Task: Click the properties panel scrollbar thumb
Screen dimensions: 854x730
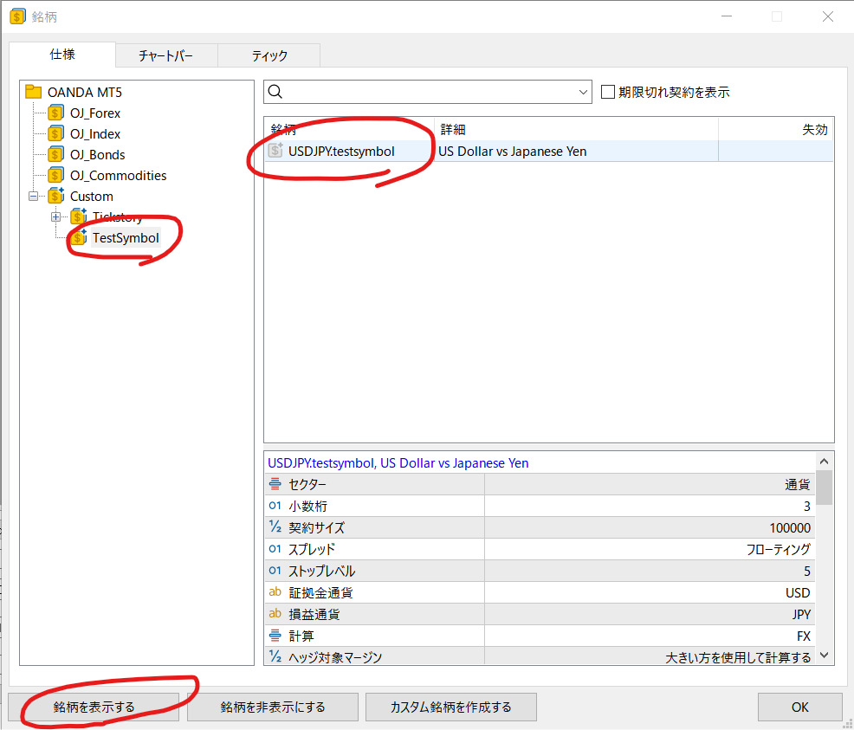Action: tap(824, 488)
